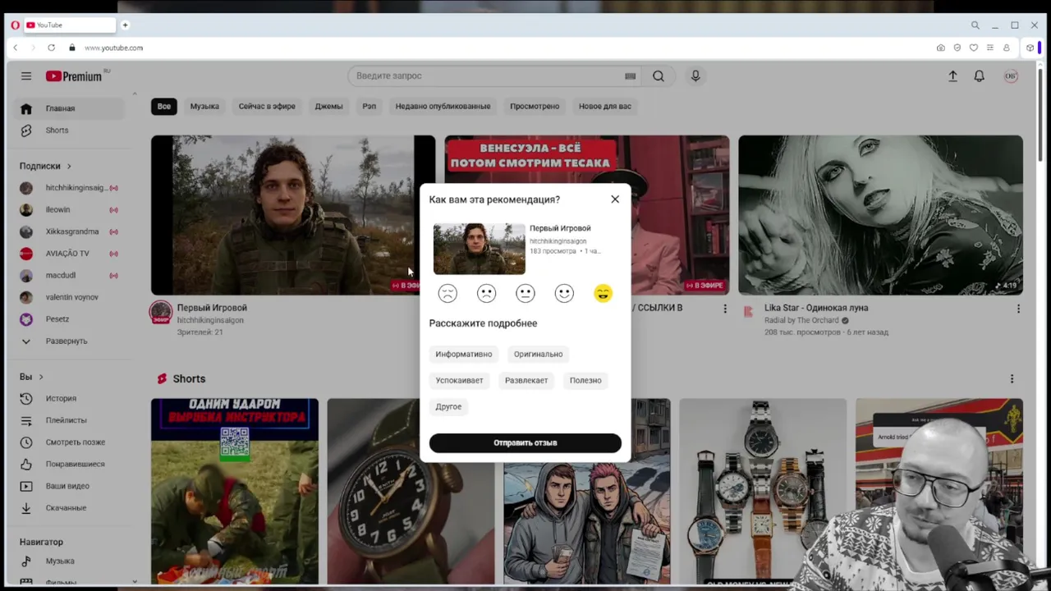The height and width of the screenshot is (591, 1051).
Task: Open Смотреть позже list
Action: coord(67,442)
